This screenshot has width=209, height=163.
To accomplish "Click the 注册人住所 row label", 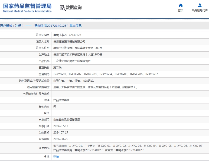I will point(43,48).
